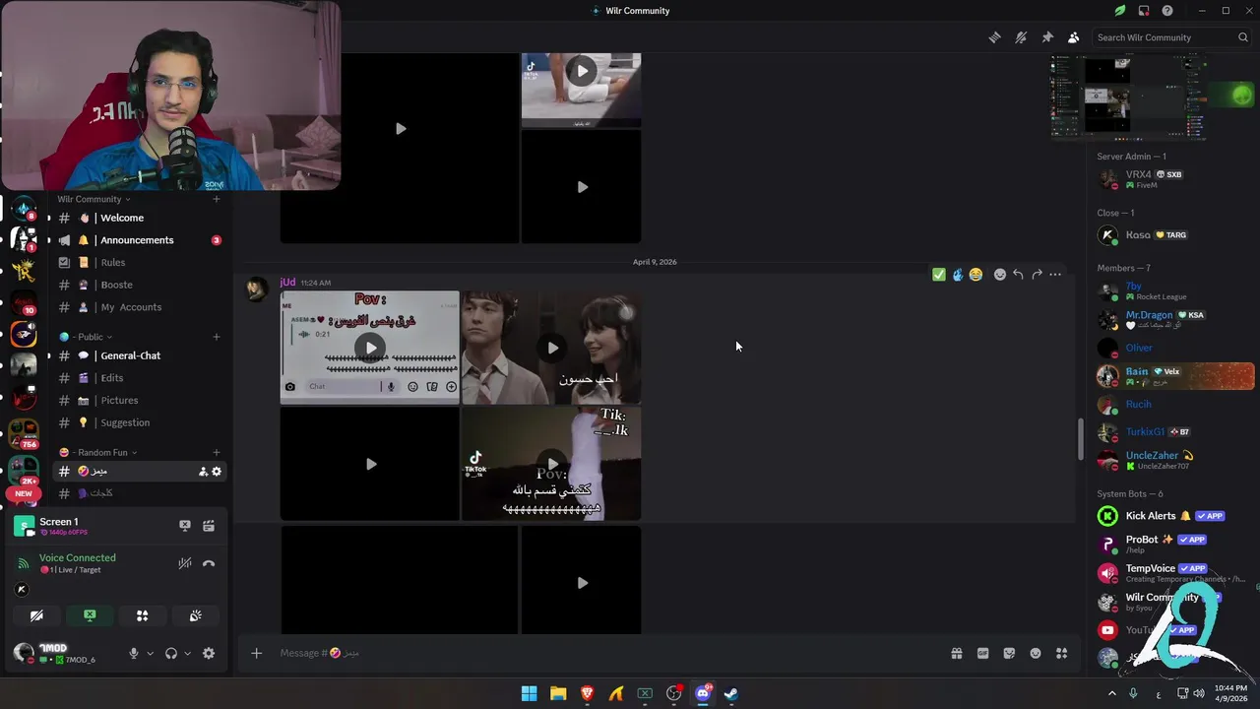Open File Explorer from the taskbar
The height and width of the screenshot is (709, 1260).
[558, 693]
